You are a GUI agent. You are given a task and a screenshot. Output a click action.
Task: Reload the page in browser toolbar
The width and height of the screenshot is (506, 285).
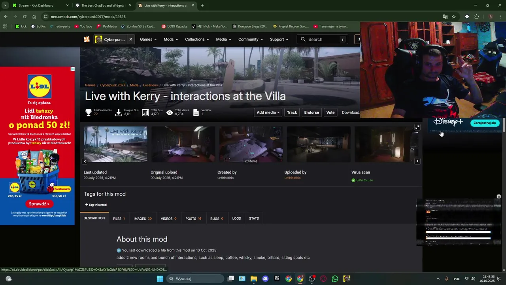(25, 17)
